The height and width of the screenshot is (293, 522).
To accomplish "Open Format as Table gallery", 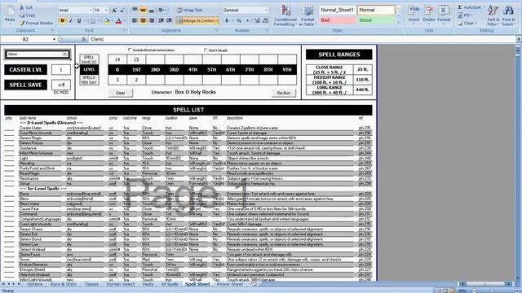I will [x=307, y=15].
